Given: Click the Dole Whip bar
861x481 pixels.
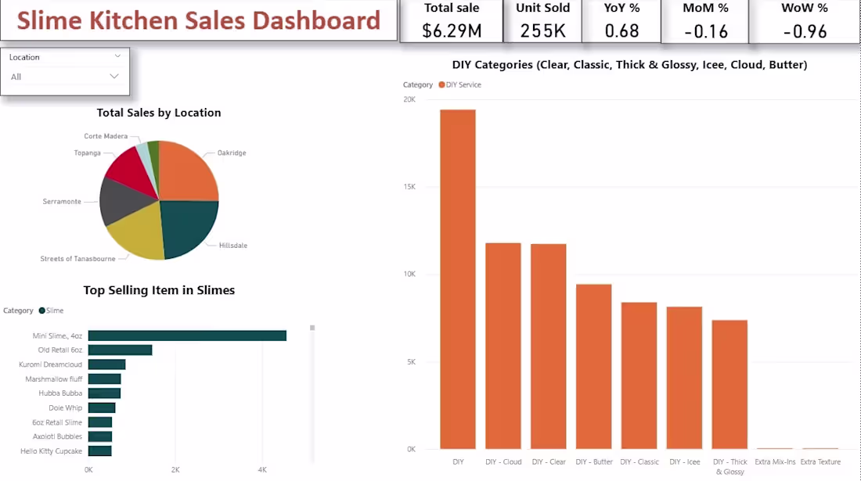Looking at the screenshot, I should (102, 407).
